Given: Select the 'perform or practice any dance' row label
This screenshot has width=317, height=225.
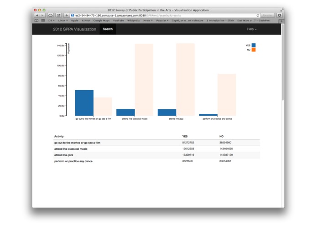Looking at the screenshot, I should (73, 161).
